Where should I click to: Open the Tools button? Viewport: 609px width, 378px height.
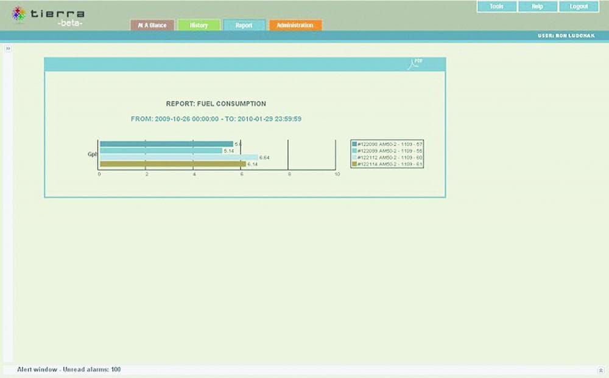496,7
